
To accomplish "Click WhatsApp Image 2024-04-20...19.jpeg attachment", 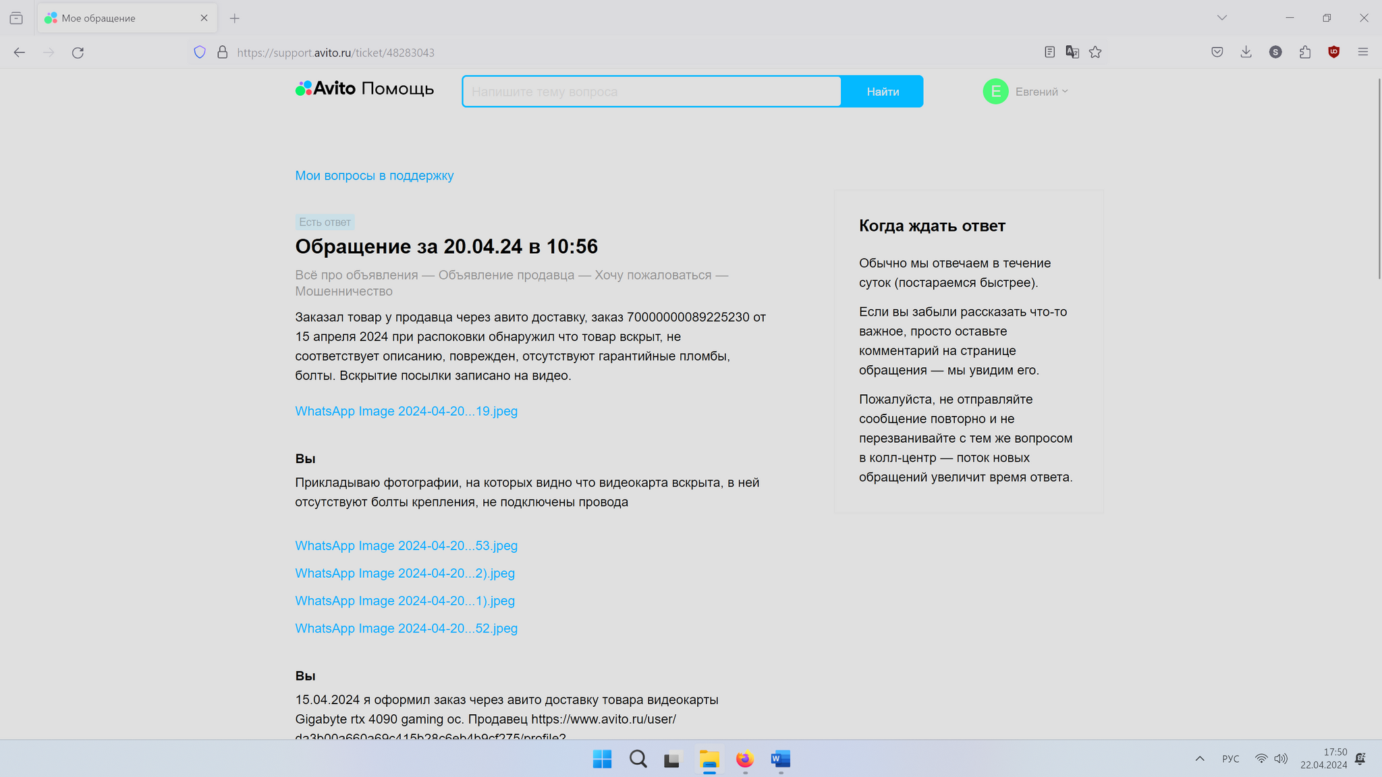I will coord(406,410).
